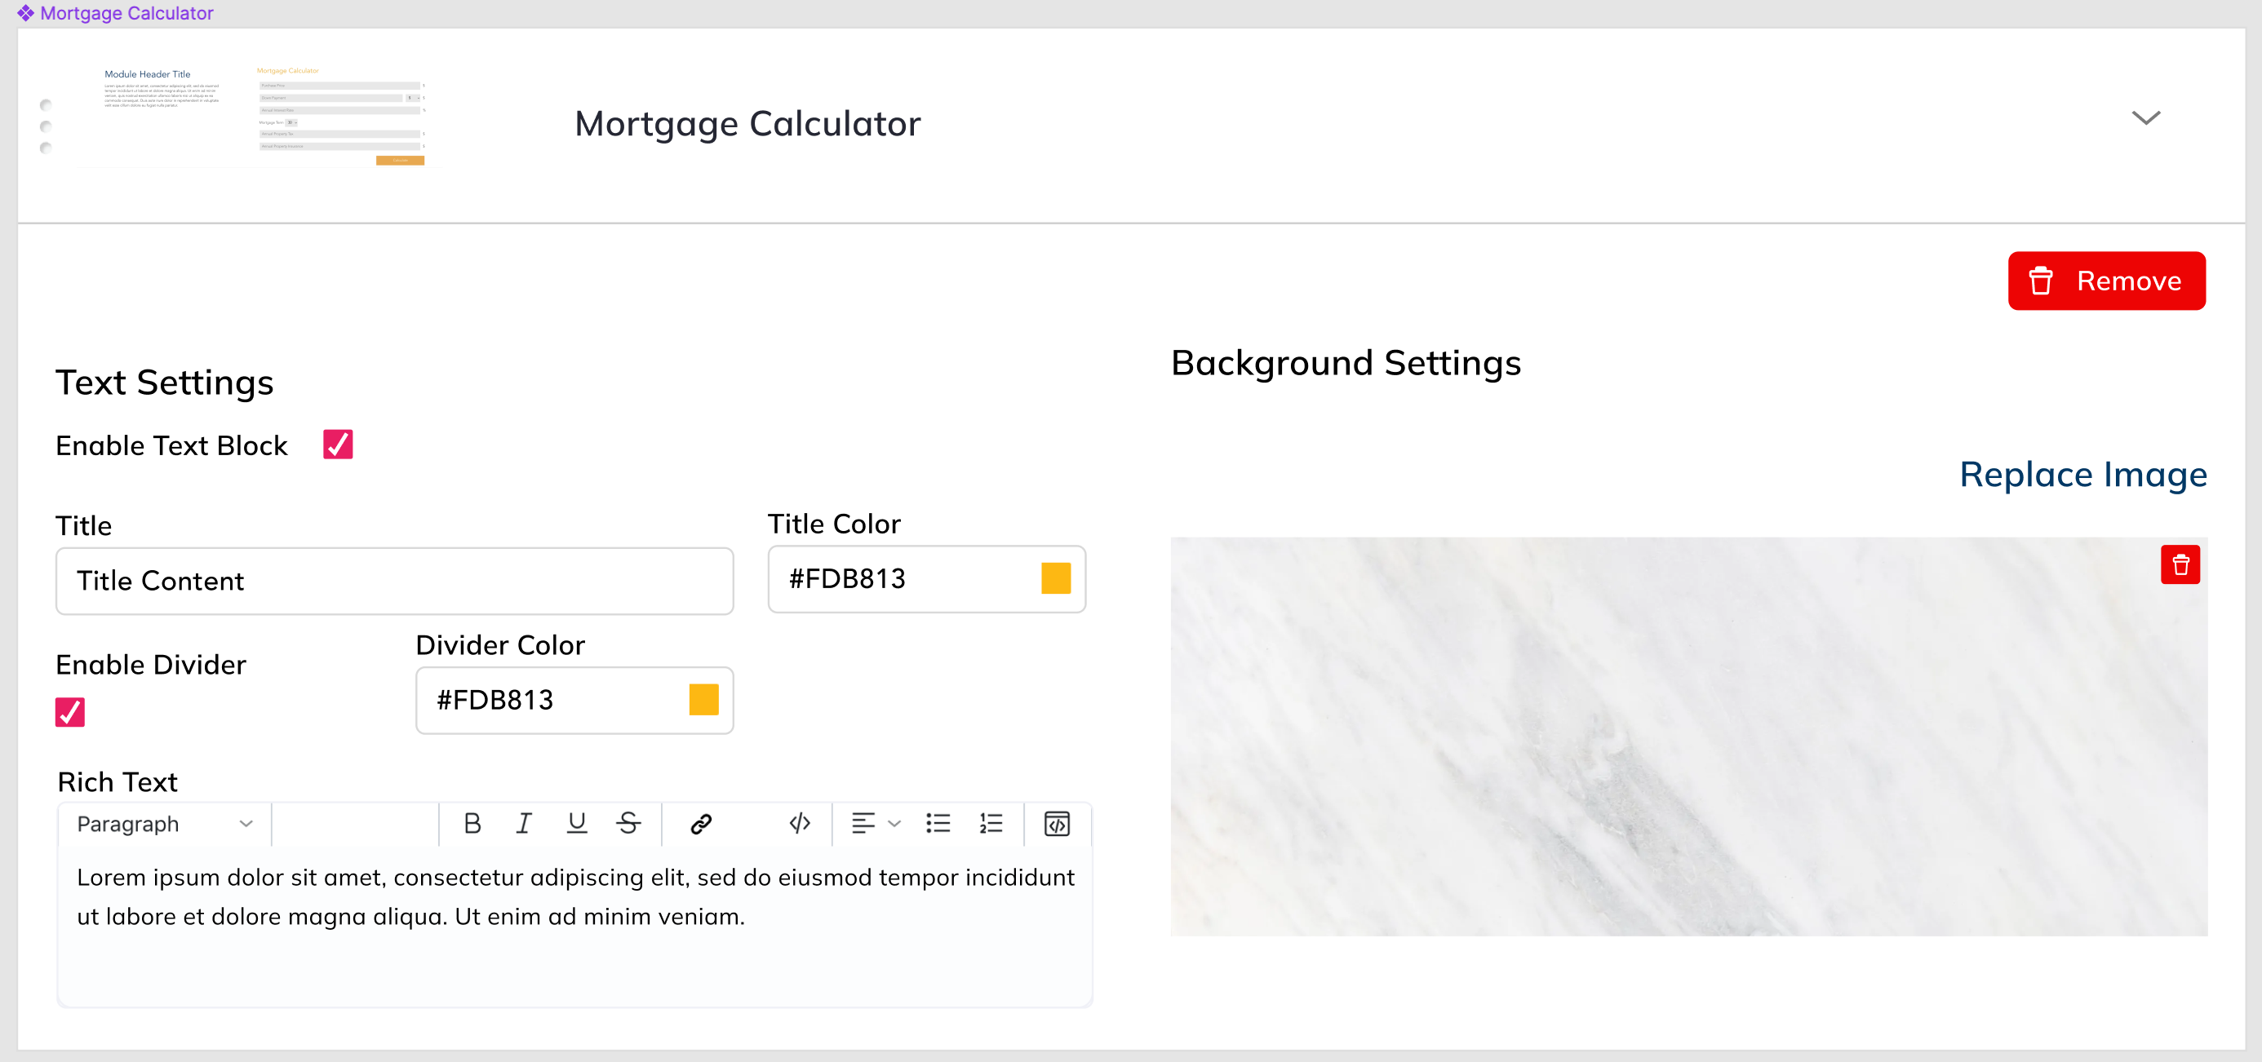Click the Mortgage Calculator breadcrumb label
2262x1062 pixels.
click(126, 13)
